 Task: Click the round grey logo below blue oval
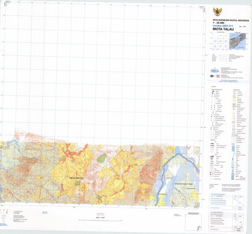212,76
